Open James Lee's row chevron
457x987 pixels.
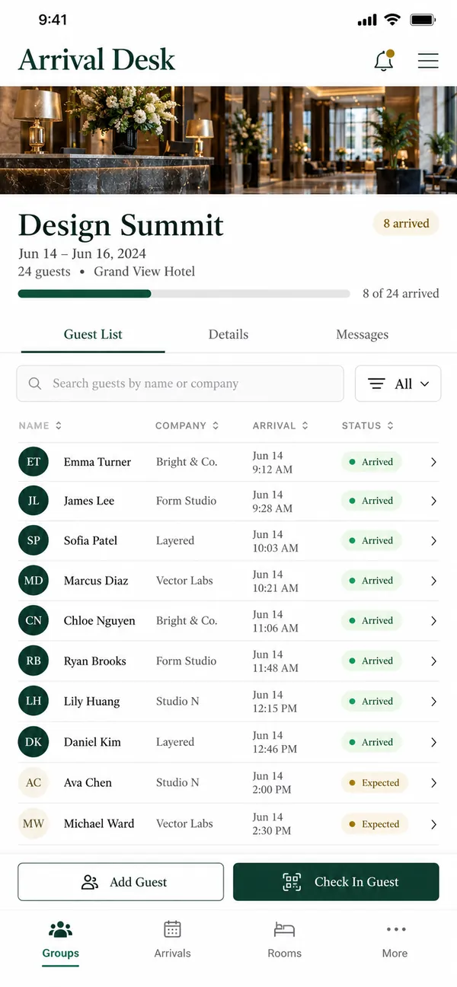point(433,501)
